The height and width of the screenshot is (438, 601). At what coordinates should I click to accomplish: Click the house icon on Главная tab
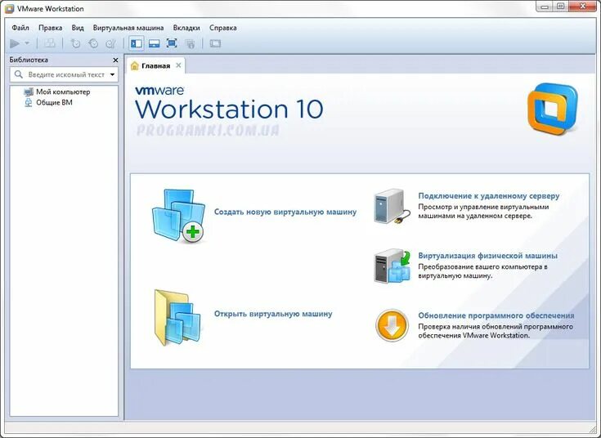click(x=135, y=65)
